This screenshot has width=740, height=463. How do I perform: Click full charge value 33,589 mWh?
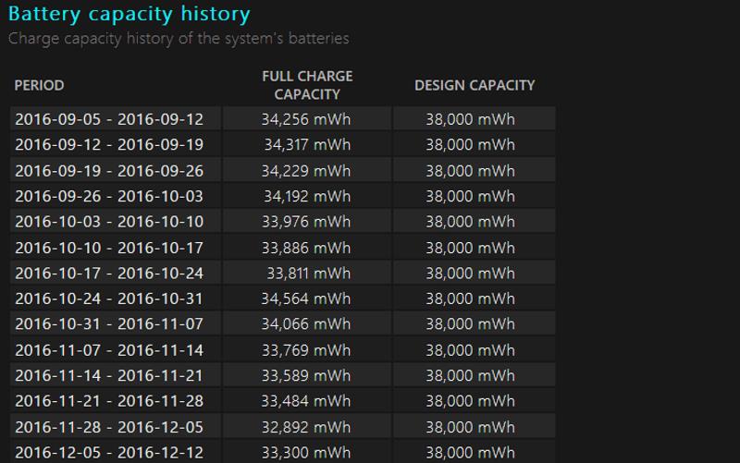[x=306, y=375]
